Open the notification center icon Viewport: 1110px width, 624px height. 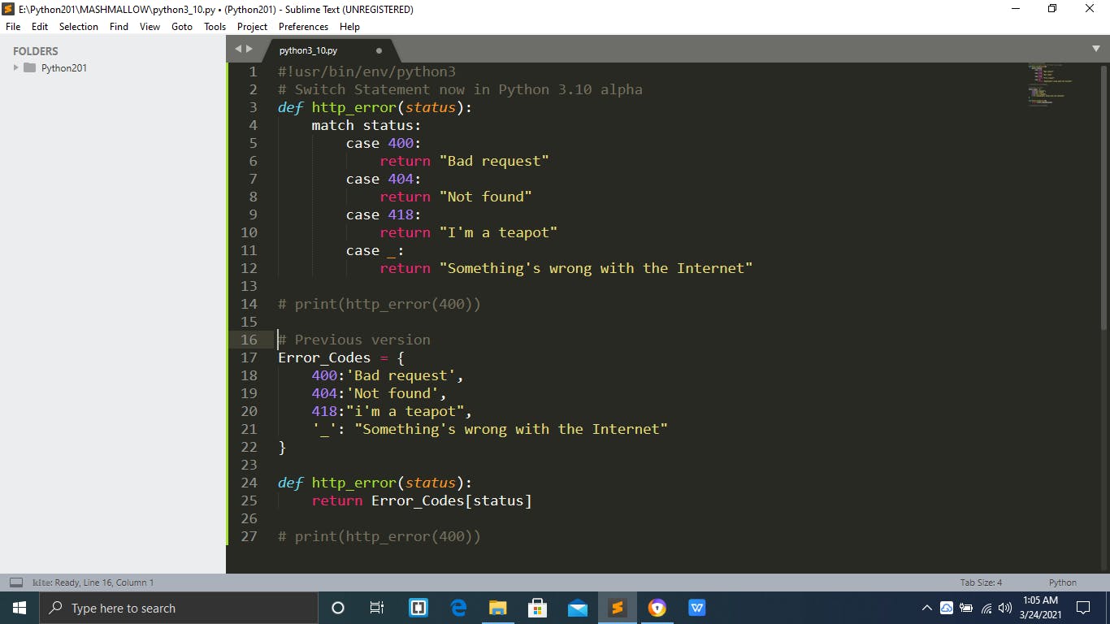1083,608
